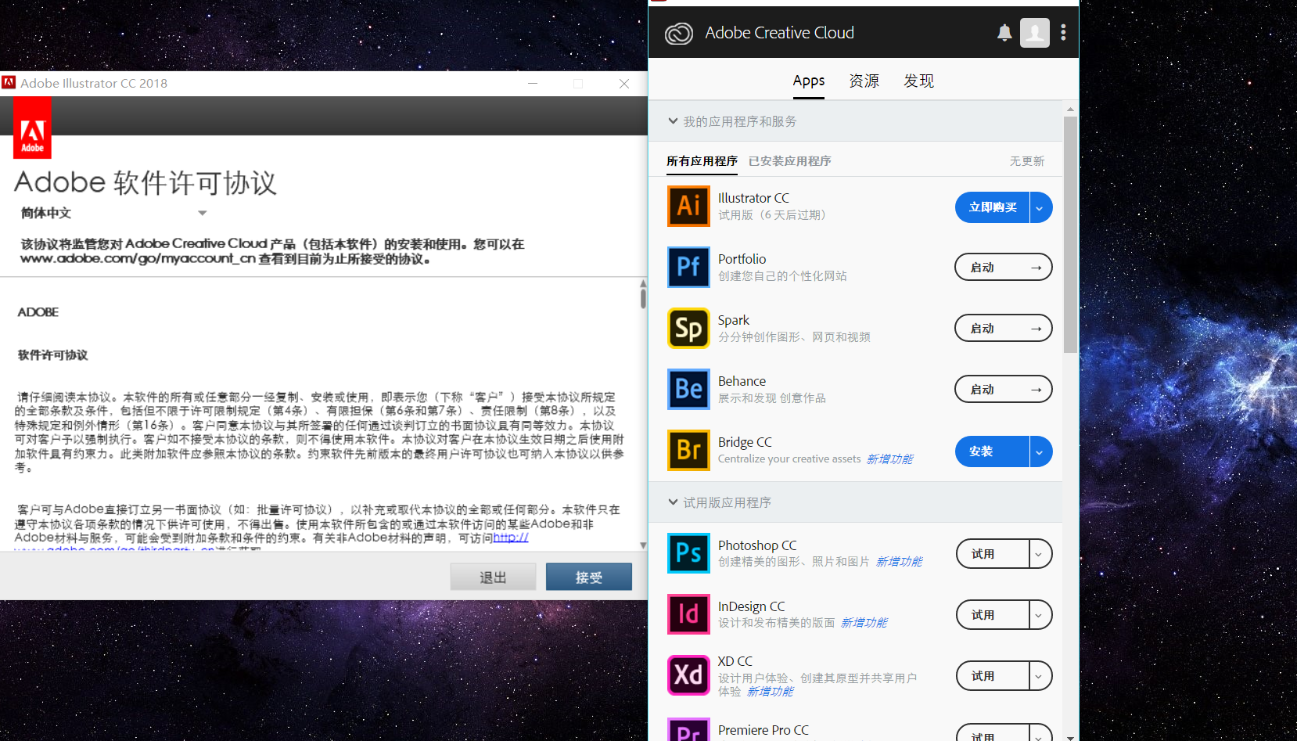The width and height of the screenshot is (1297, 741).
Task: Switch to the 资源 tab
Action: pos(864,81)
